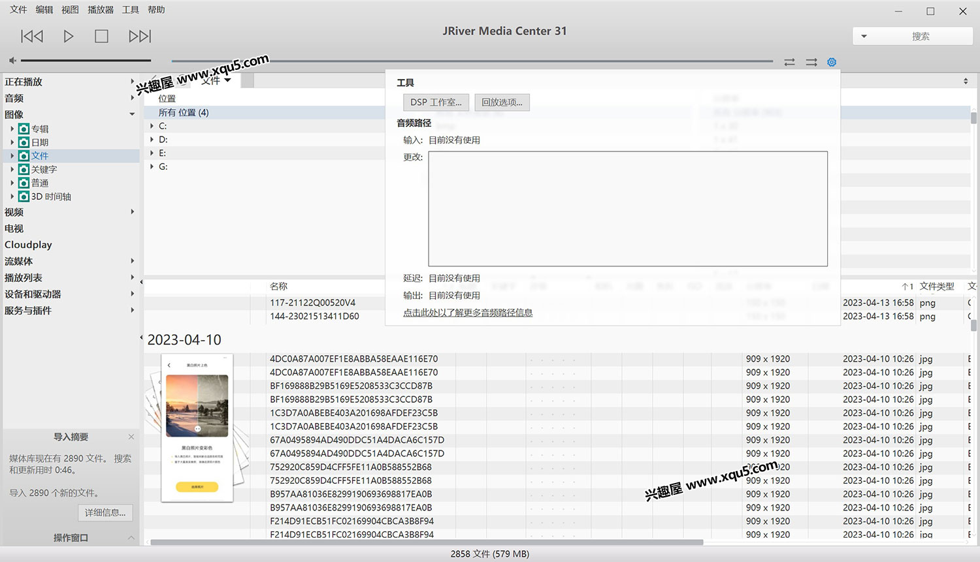Open the search options dropdown arrow
980x562 pixels.
864,37
